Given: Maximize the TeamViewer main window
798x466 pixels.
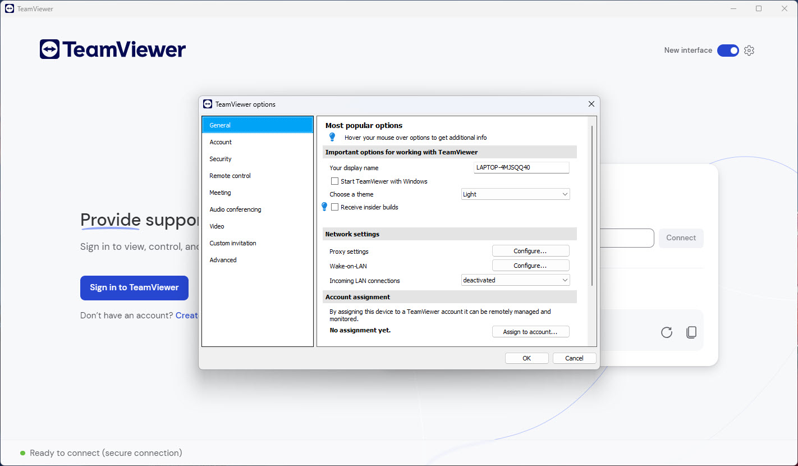Looking at the screenshot, I should (x=759, y=8).
